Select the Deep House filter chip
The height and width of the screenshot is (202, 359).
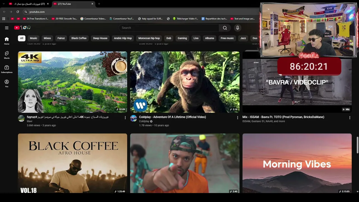pos(100,38)
